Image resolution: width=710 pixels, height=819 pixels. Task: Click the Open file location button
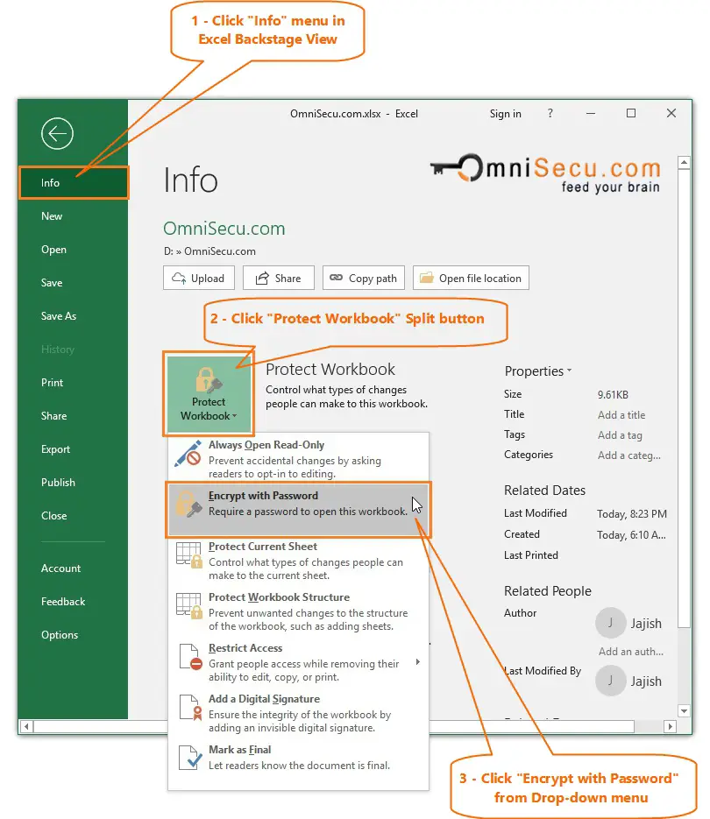[x=471, y=278]
